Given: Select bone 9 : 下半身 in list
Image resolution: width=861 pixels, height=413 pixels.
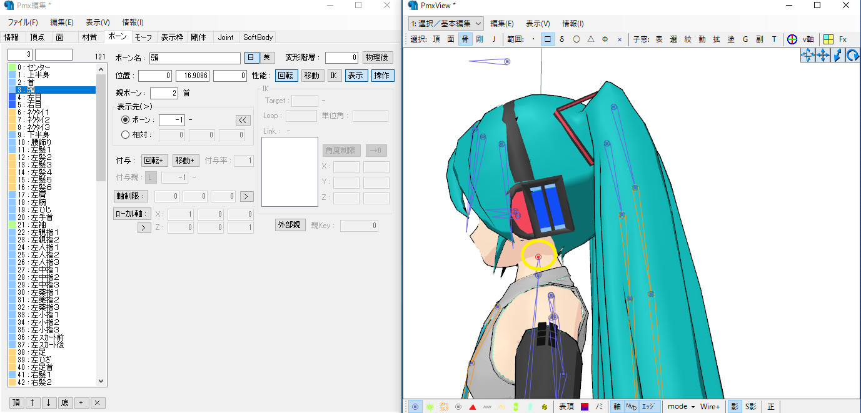Looking at the screenshot, I should 53,134.
